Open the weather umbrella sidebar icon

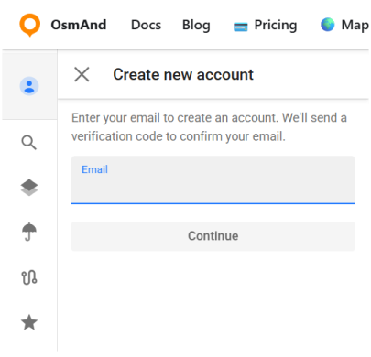point(29,232)
